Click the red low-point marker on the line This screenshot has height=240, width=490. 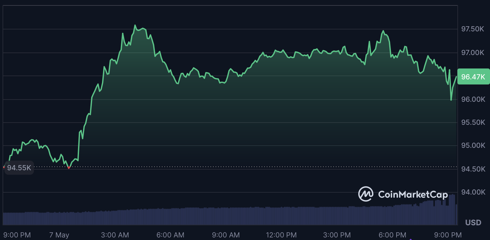click(69, 168)
